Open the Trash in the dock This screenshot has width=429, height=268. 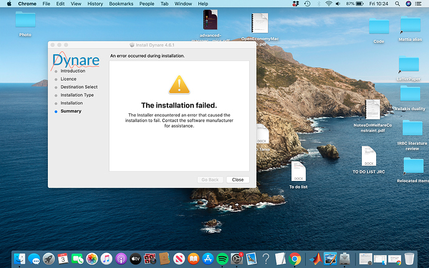(409, 259)
